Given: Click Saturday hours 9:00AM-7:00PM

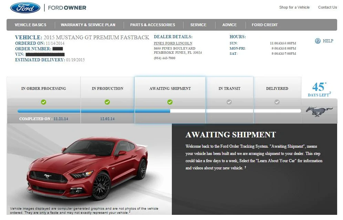Looking at the screenshot, I should (284, 54).
